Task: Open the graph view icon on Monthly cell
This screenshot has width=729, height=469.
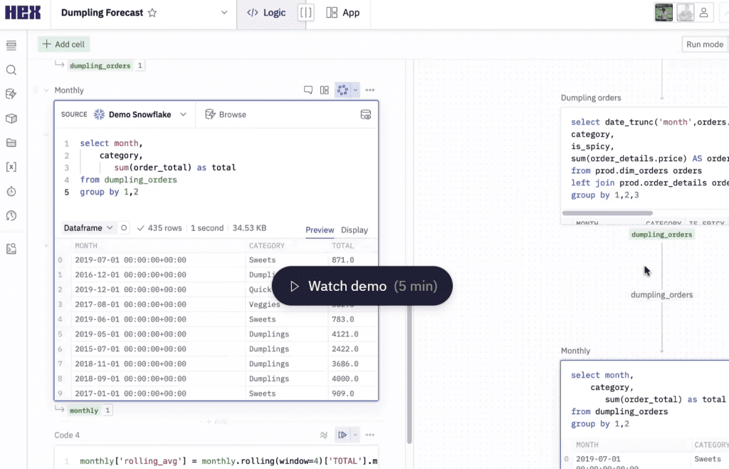Action: click(x=324, y=90)
